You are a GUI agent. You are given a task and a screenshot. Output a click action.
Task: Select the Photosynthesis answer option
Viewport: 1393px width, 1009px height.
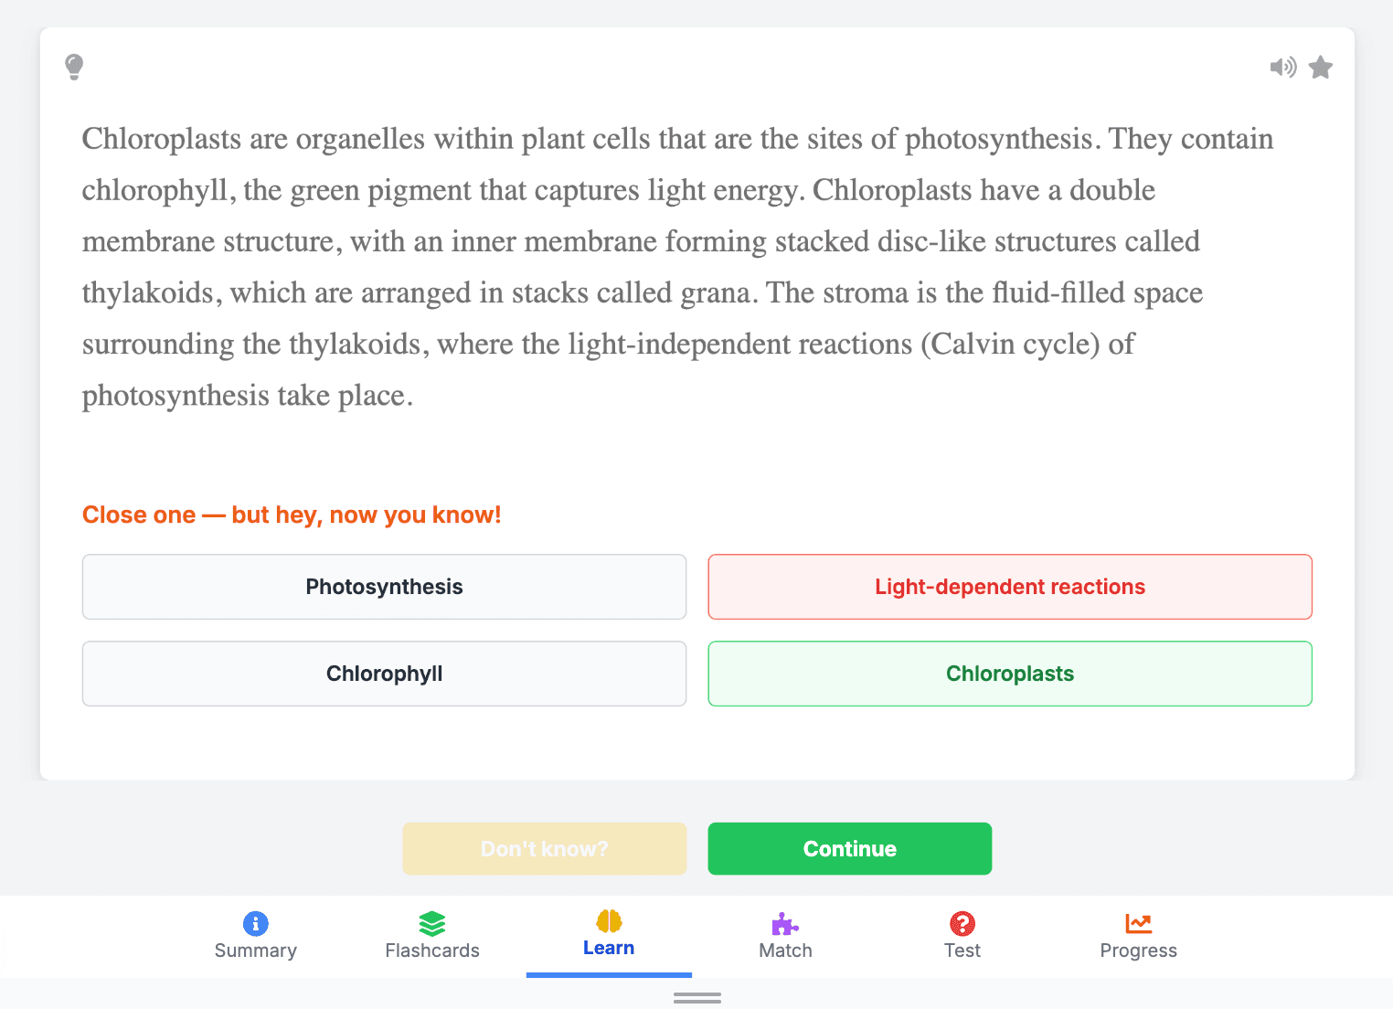[384, 587]
